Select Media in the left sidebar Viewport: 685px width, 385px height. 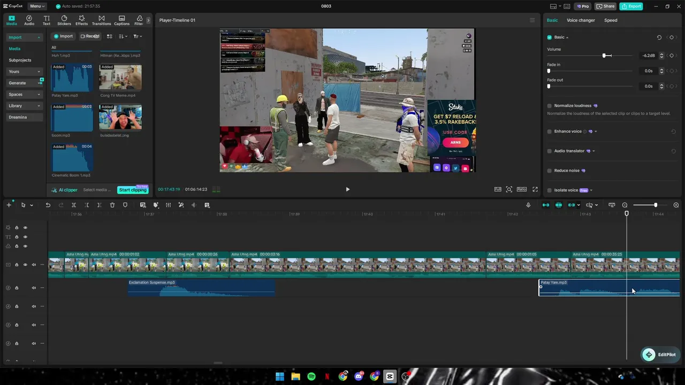[14, 49]
